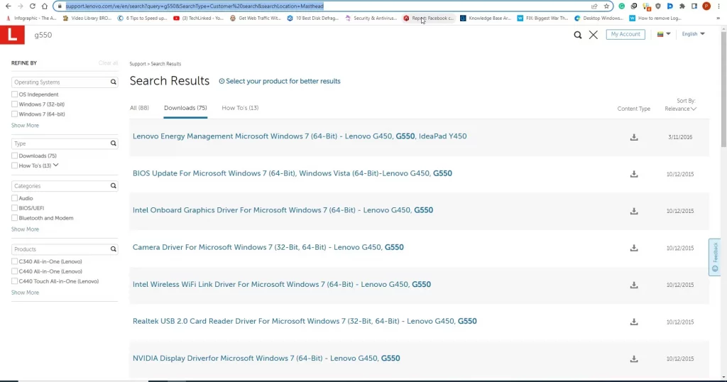Screen dimensions: 727x382
Task: Download Lenovo Energy Management via its download icon
Action: (634, 137)
